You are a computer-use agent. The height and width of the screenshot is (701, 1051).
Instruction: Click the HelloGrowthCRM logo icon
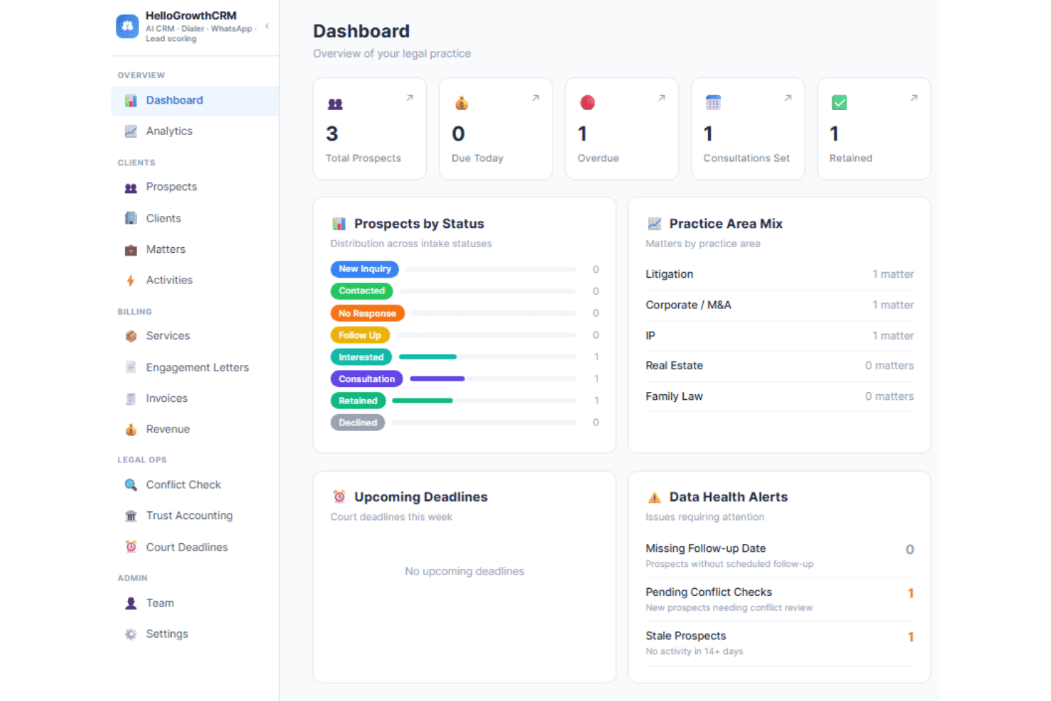pyautogui.click(x=127, y=26)
